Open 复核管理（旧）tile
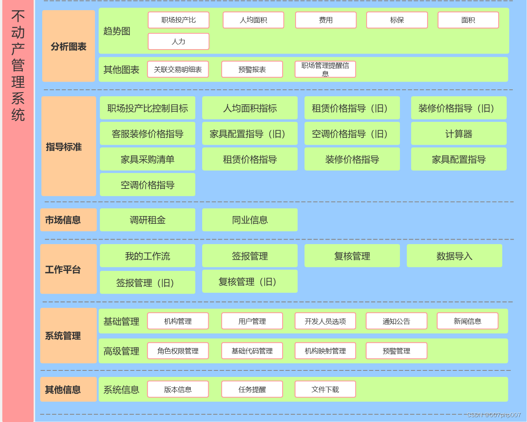The height and width of the screenshot is (422, 527). click(x=250, y=281)
